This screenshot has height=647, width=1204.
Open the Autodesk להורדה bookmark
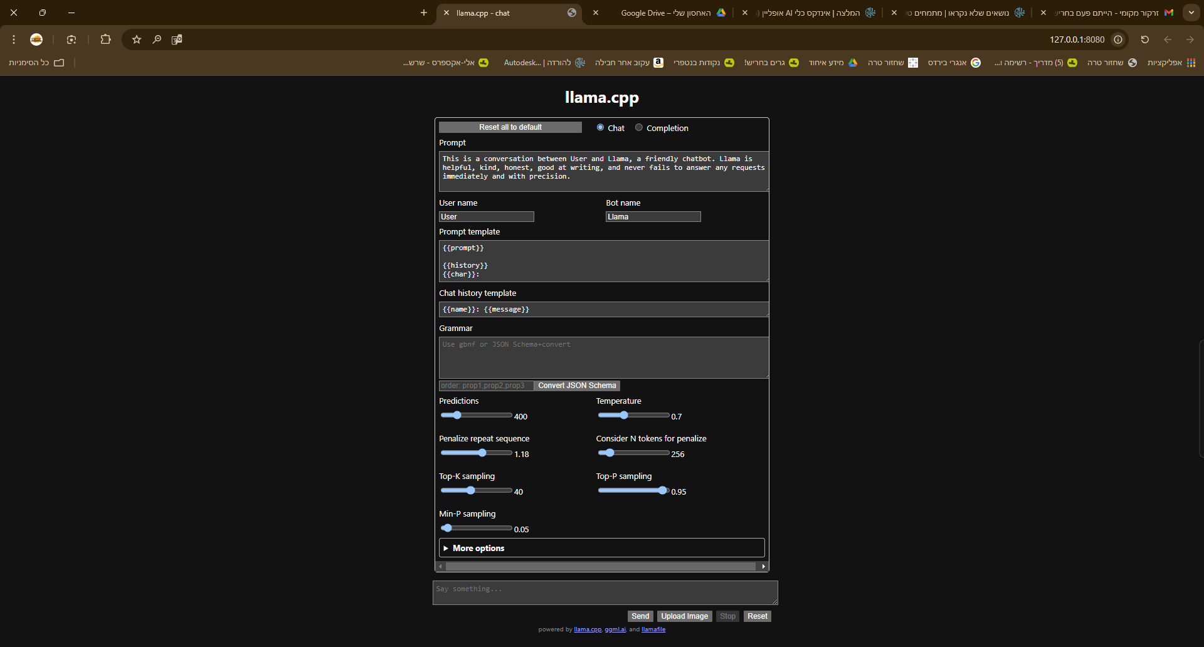pyautogui.click(x=544, y=63)
